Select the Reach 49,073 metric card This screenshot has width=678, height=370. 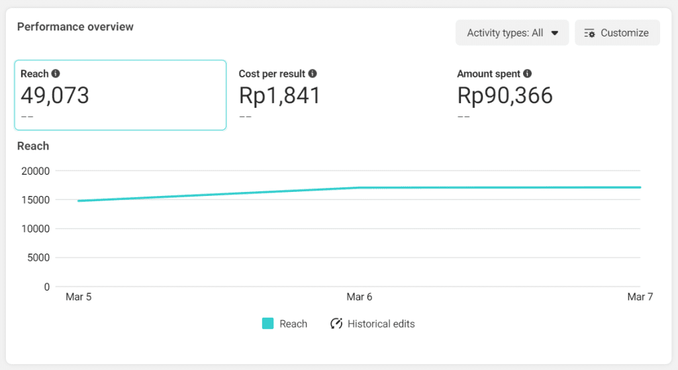[121, 95]
